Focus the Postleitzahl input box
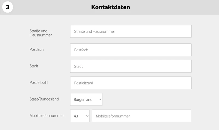Screen dimensions: 219x130 [131, 83]
